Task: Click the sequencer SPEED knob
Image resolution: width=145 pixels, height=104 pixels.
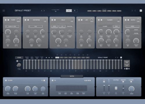Action: point(19,65)
